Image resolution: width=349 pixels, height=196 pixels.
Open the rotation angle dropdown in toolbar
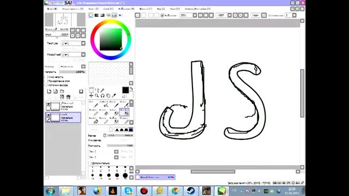click(x=230, y=15)
